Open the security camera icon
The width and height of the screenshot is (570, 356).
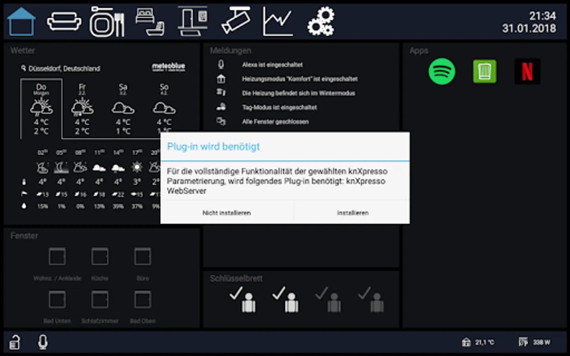tap(236, 21)
